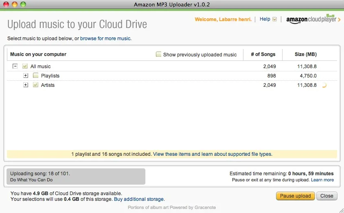Image resolution: width=344 pixels, height=213 pixels.
Task: Click Estimated time remaining text
Action: pos(281,174)
